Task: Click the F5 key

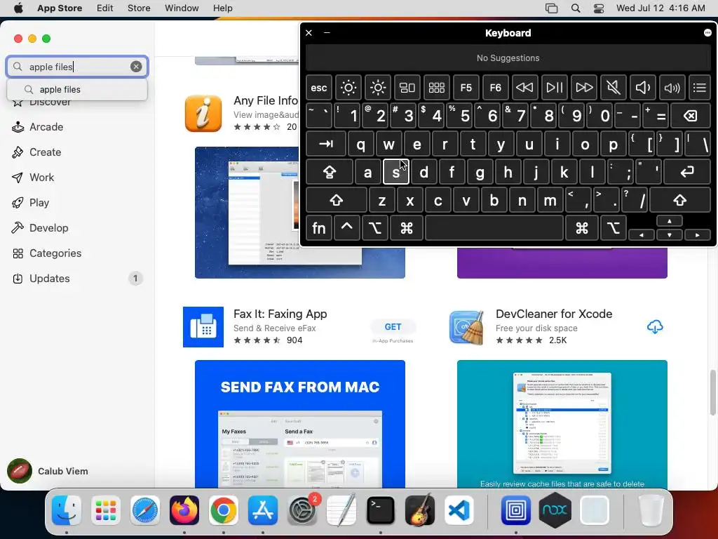Action: coord(466,88)
